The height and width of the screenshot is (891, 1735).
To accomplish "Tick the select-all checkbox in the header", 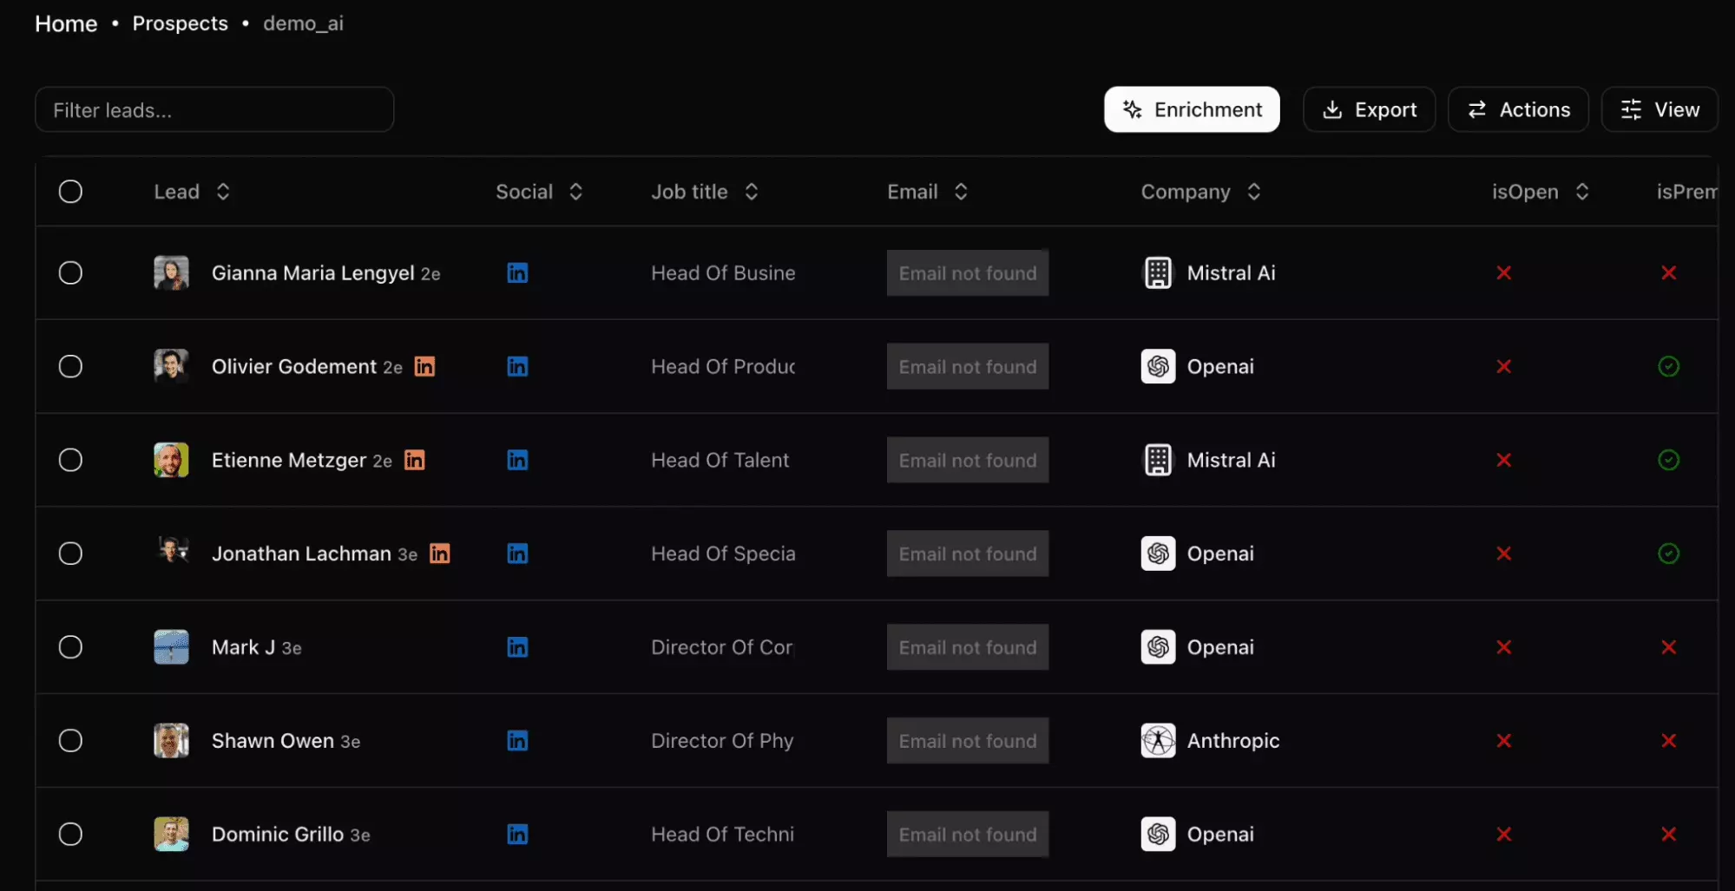I will point(70,191).
